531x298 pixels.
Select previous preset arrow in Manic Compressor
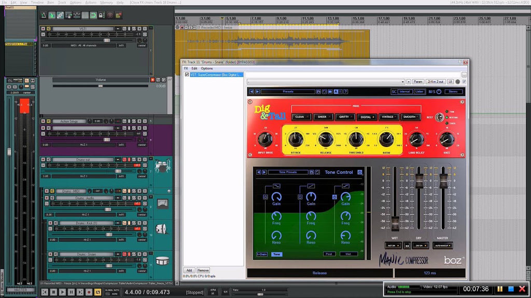(x=251, y=92)
